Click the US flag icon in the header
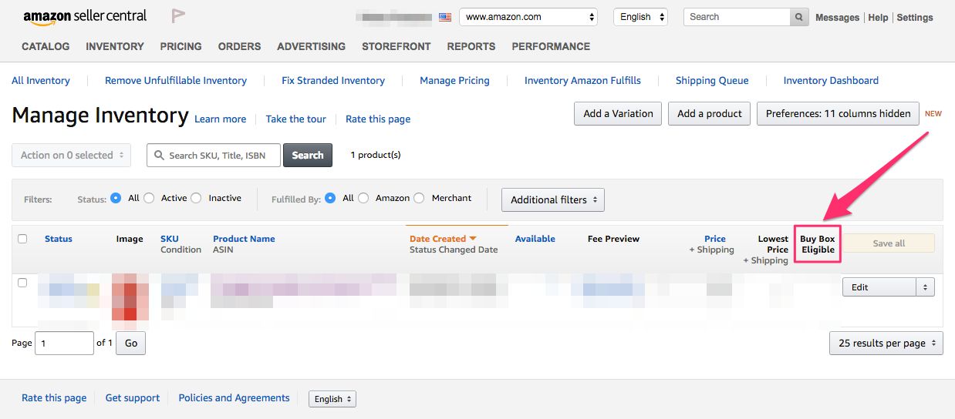955x419 pixels. click(x=444, y=17)
